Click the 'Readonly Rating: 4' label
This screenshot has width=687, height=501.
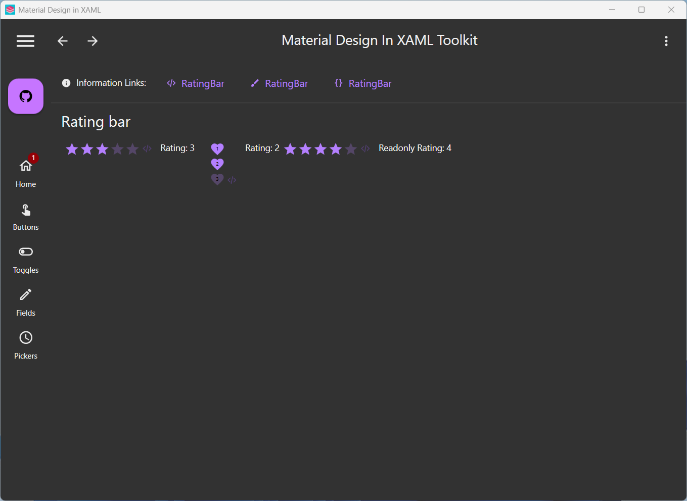pyautogui.click(x=415, y=148)
